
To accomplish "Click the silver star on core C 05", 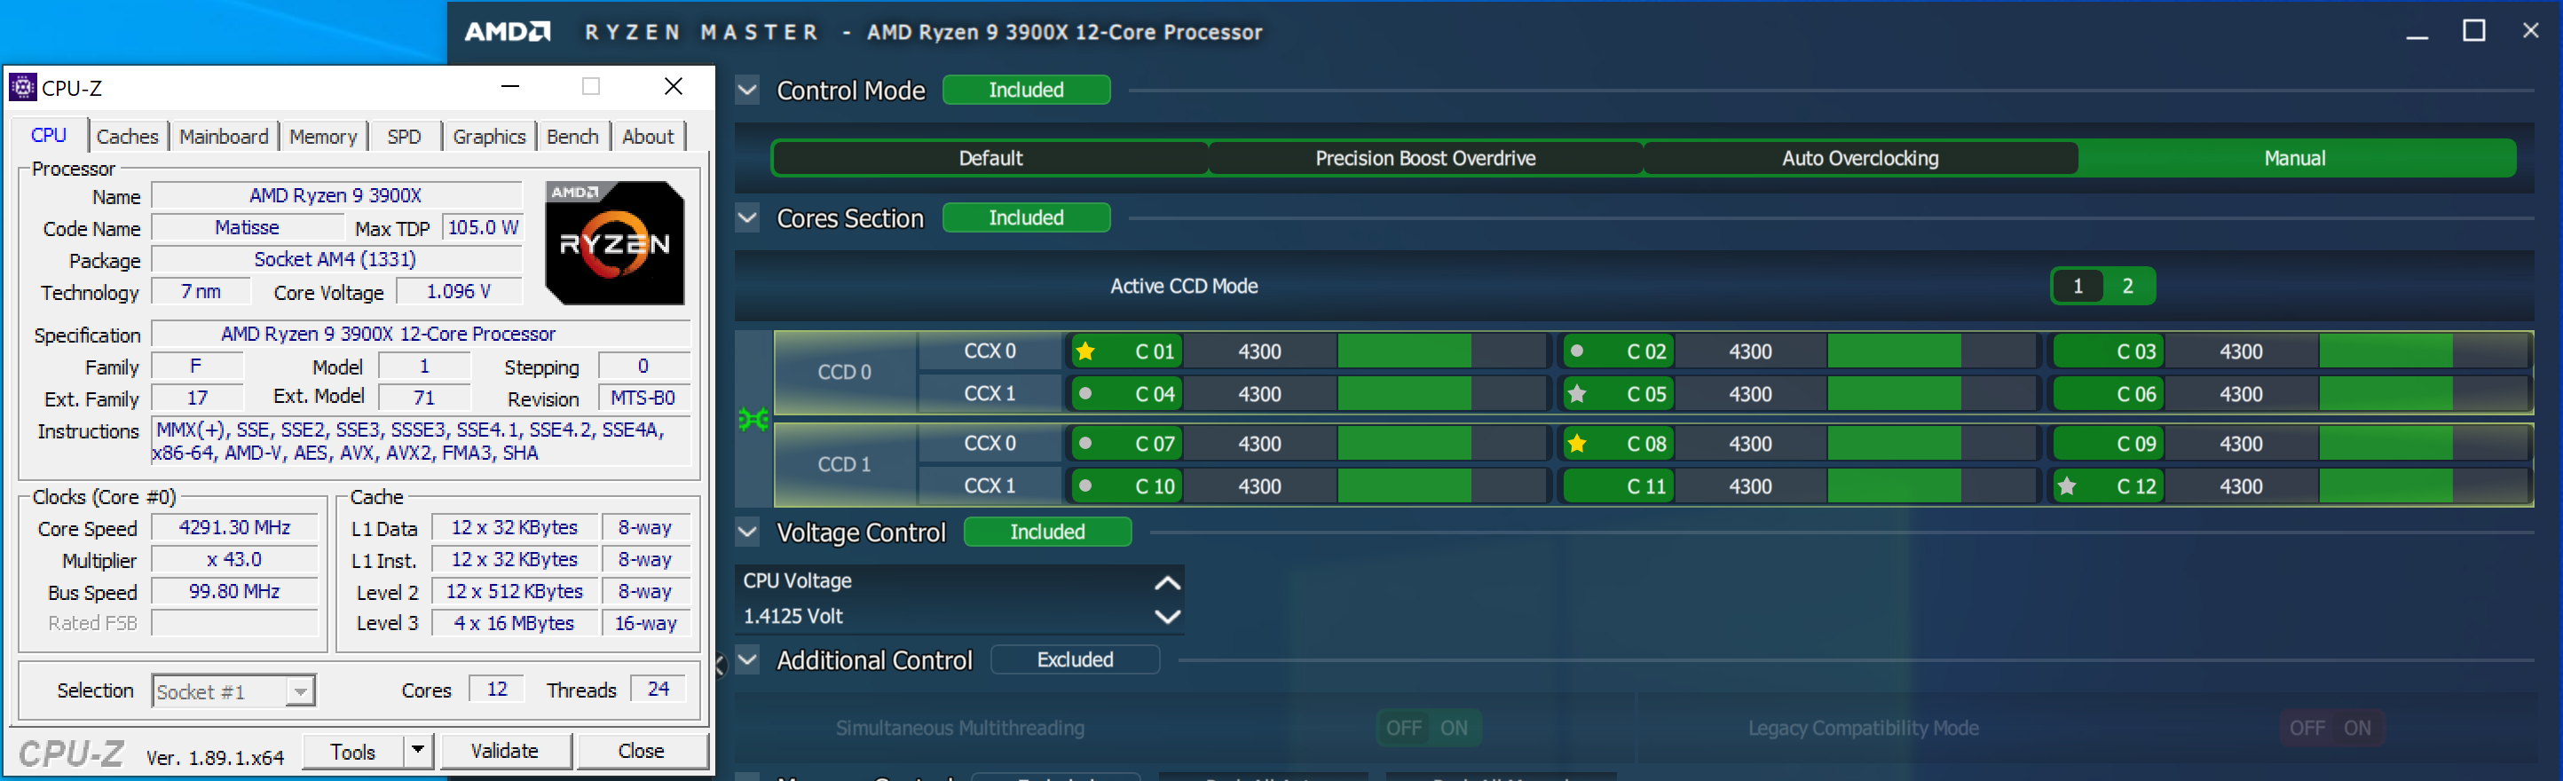I will pyautogui.click(x=1577, y=394).
